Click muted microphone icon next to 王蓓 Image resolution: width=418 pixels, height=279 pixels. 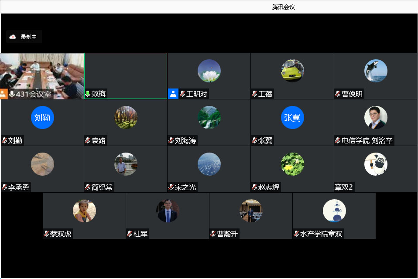coord(254,94)
